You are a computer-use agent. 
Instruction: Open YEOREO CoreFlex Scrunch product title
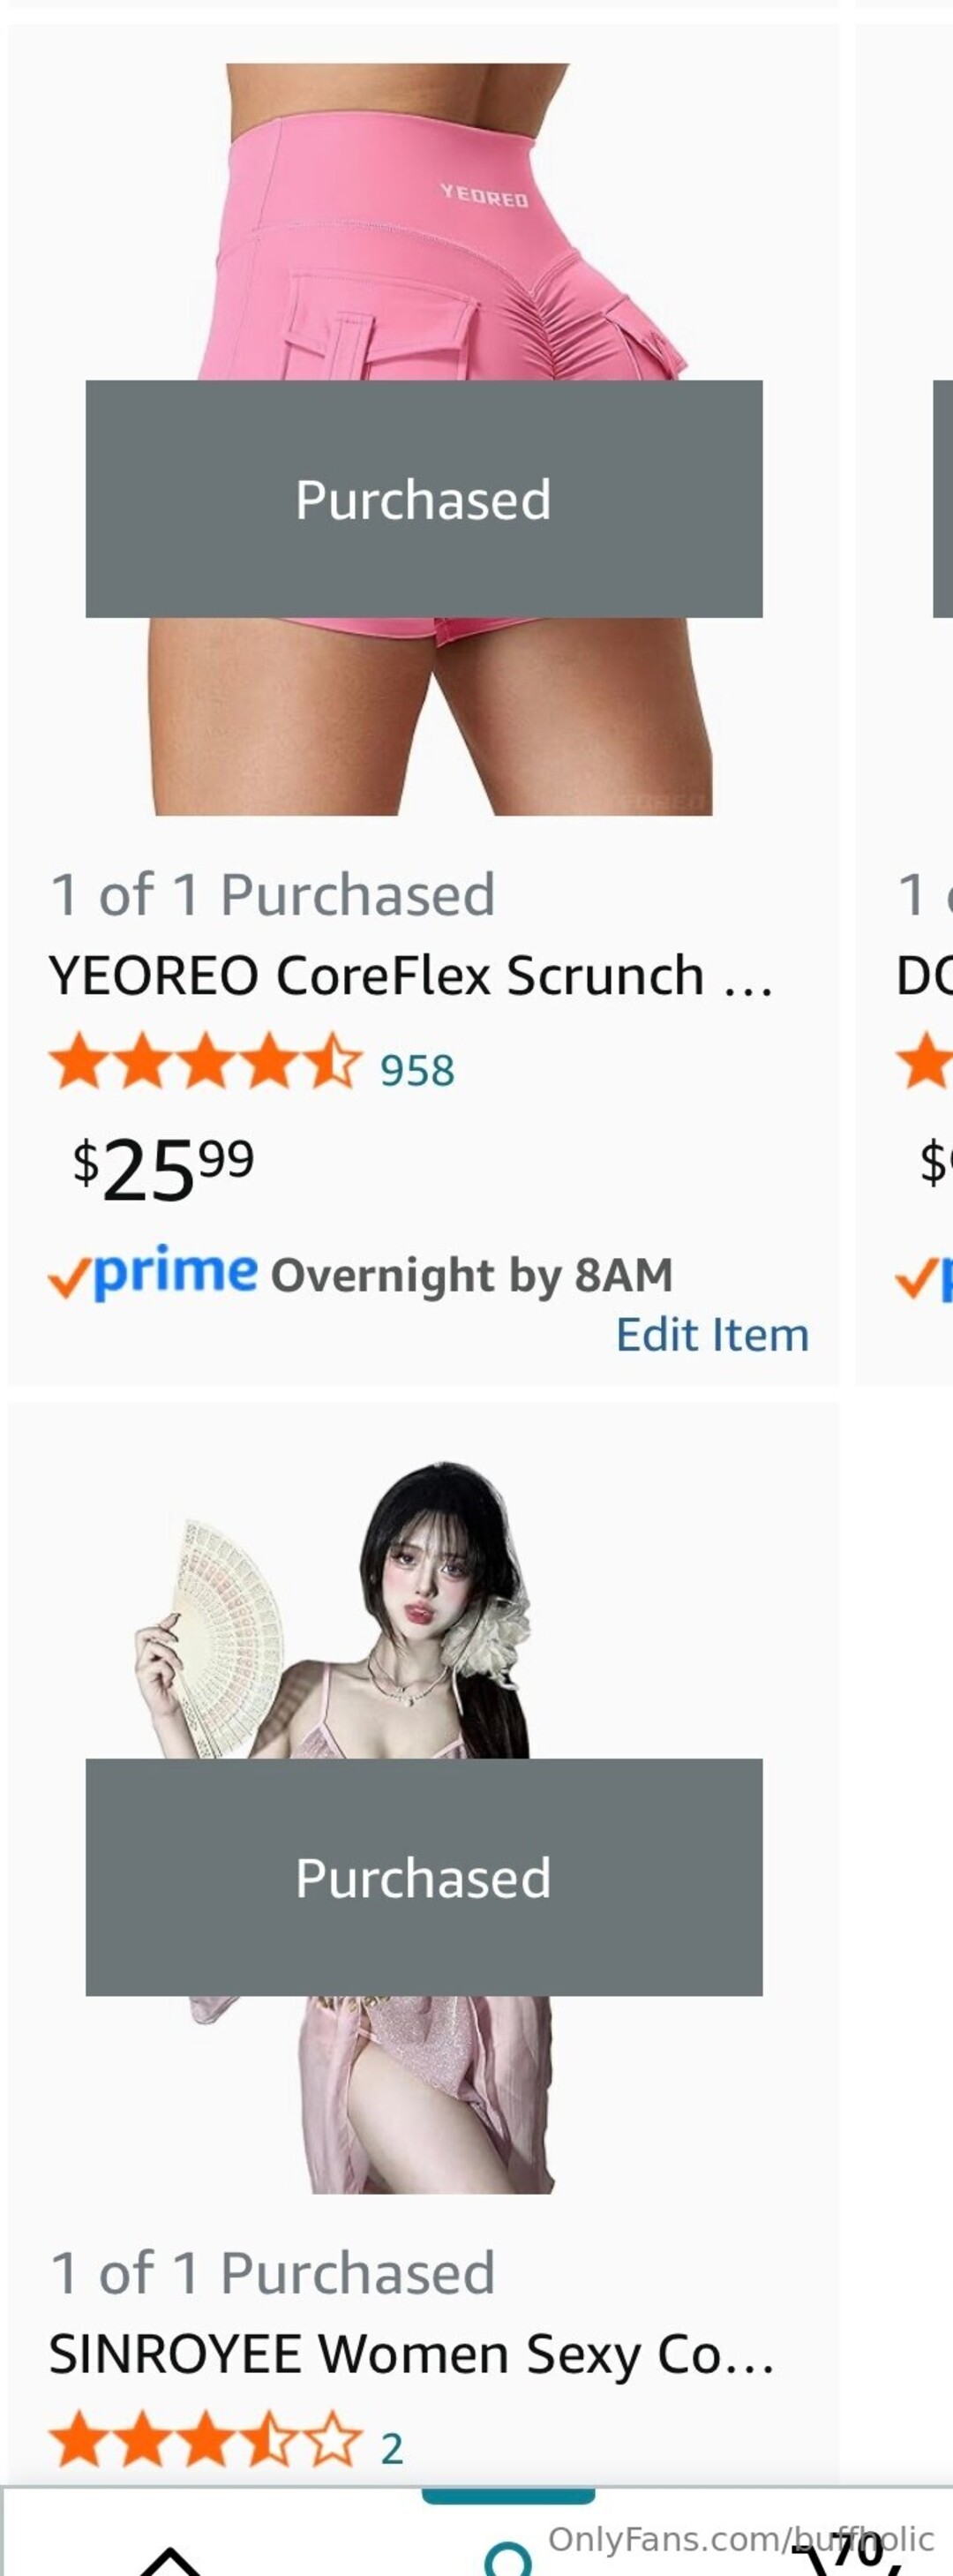410,975
